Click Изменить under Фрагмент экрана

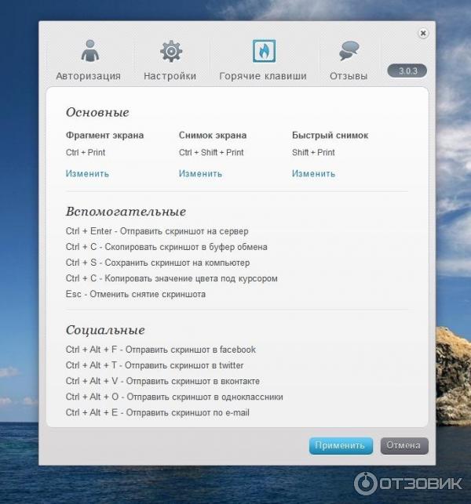coord(87,173)
